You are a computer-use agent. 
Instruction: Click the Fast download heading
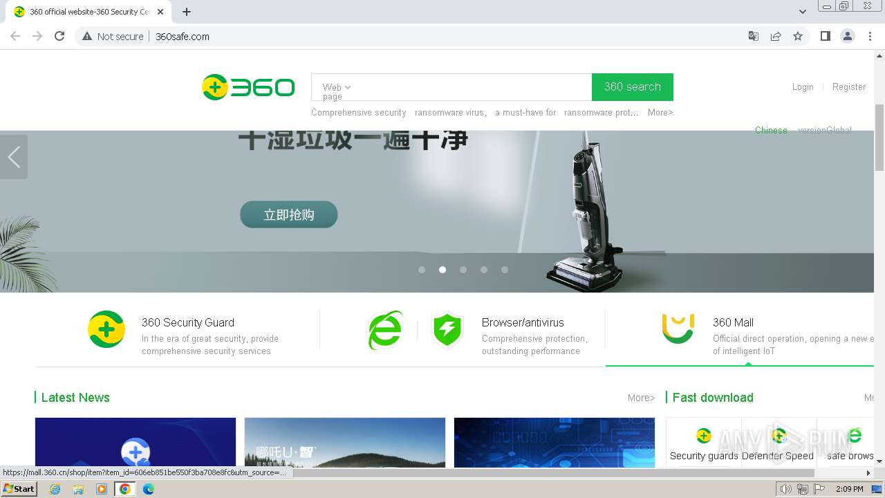coord(713,398)
